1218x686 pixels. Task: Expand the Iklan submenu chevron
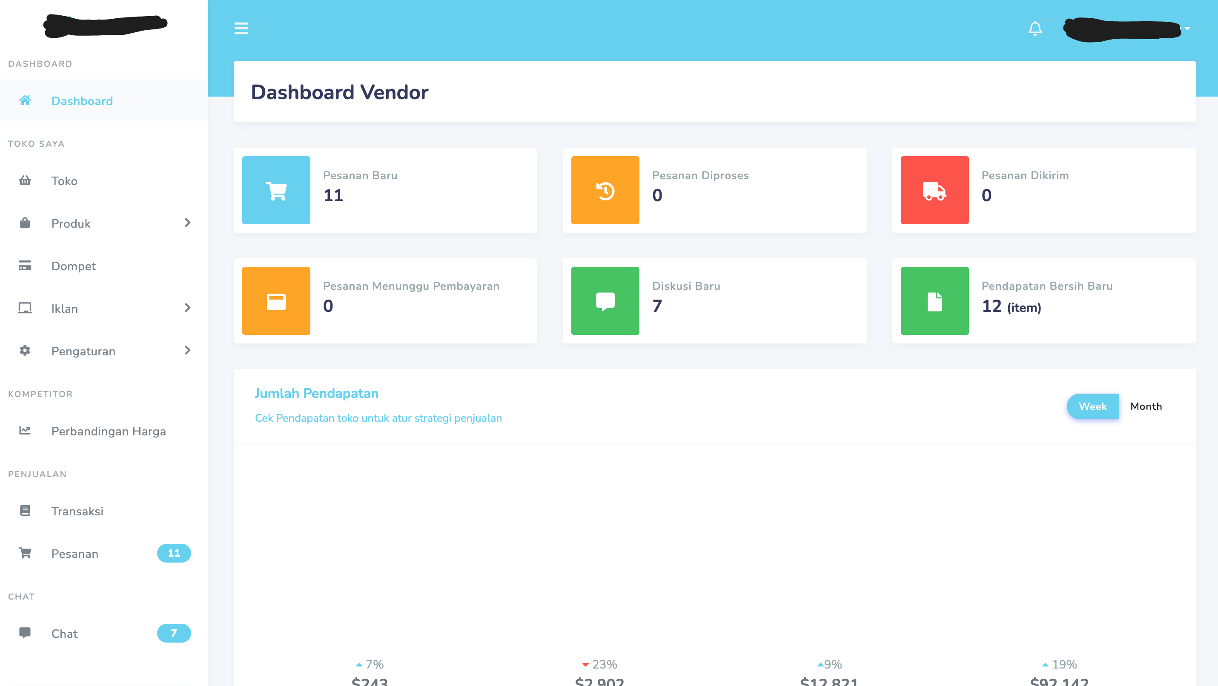(x=187, y=308)
